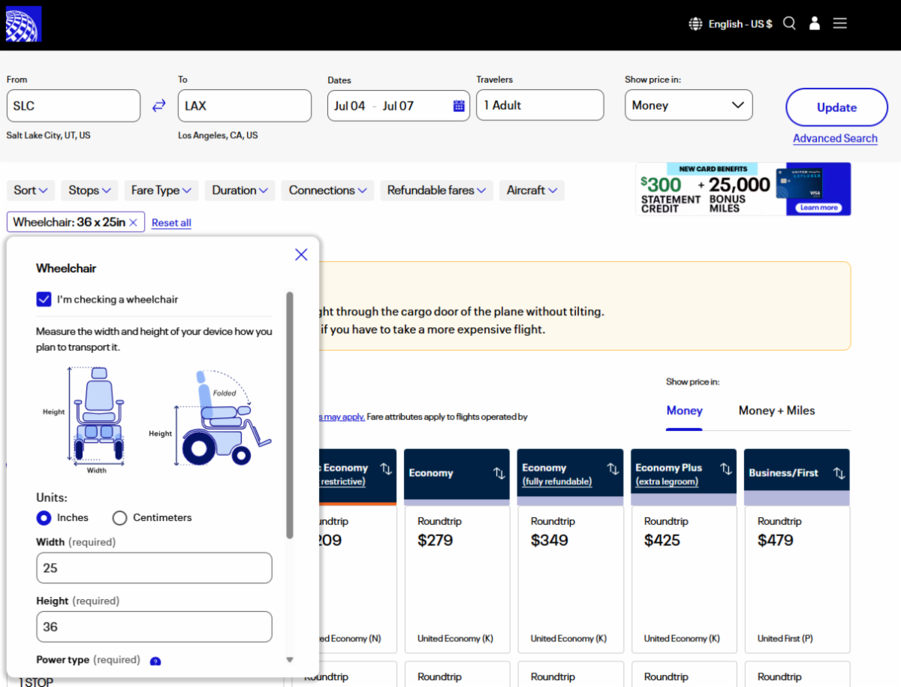
Task: Open the calendar icon in Dates
Action: [459, 106]
